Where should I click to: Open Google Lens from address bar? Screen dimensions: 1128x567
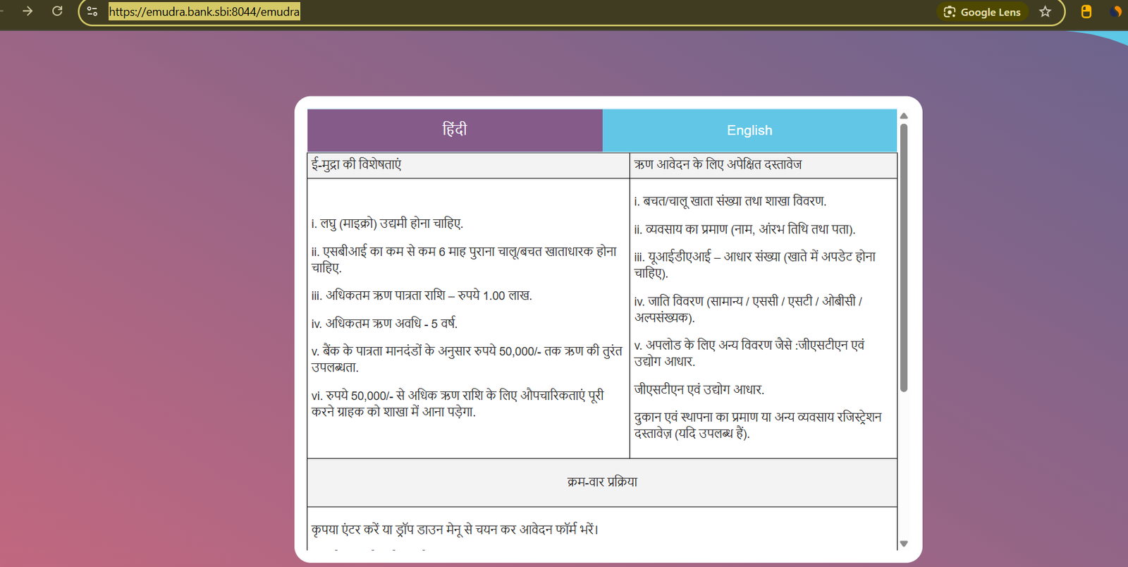click(x=982, y=12)
